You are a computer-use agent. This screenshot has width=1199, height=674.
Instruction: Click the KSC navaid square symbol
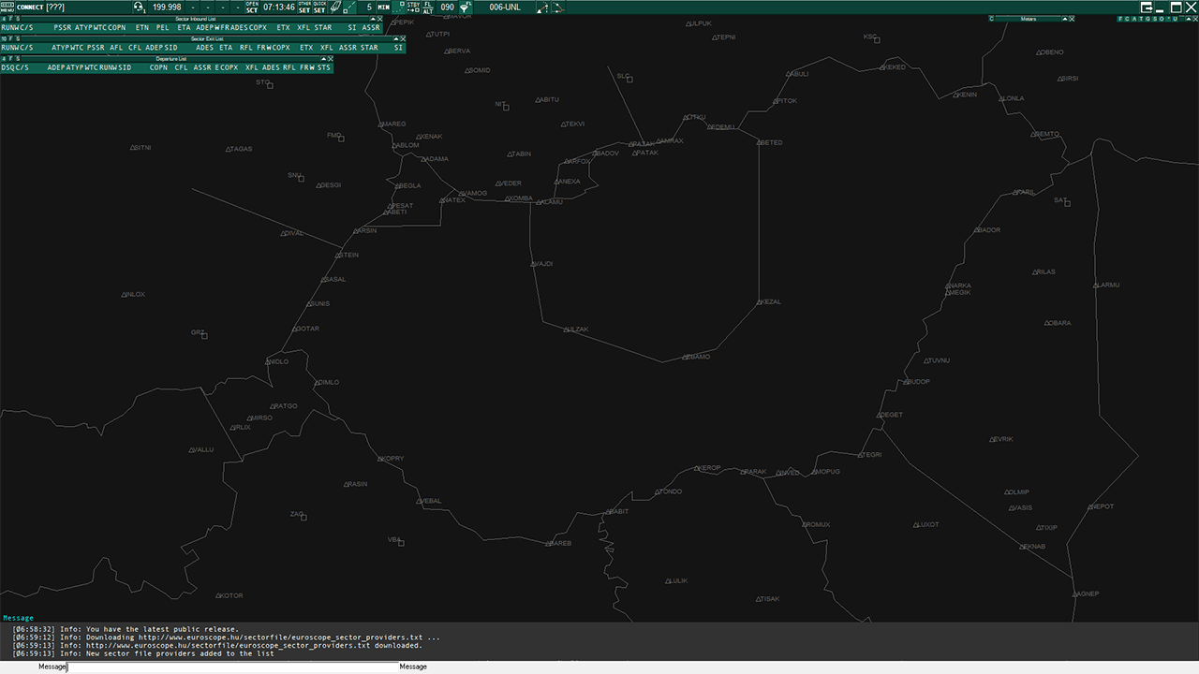click(x=876, y=39)
